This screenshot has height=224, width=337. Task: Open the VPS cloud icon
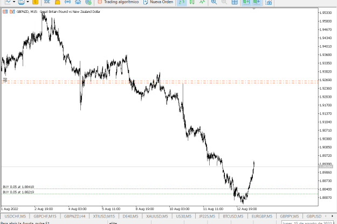[78, 2]
